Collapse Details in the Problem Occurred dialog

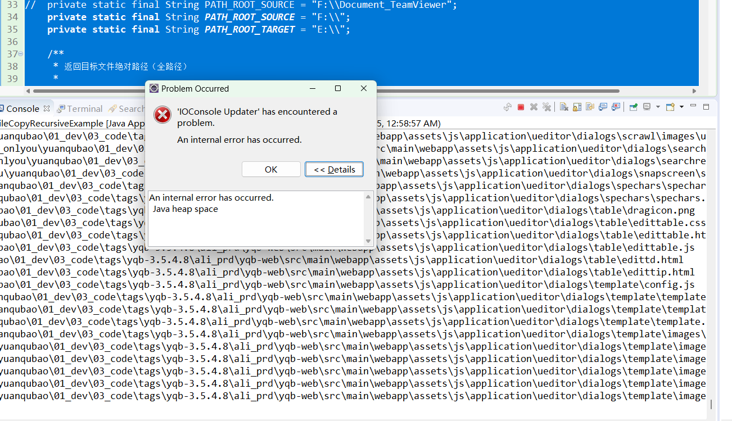coord(334,169)
